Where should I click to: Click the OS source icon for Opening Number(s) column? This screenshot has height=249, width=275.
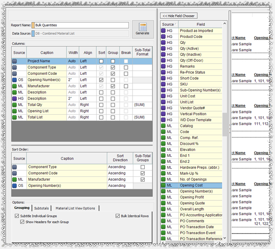click(x=15, y=80)
